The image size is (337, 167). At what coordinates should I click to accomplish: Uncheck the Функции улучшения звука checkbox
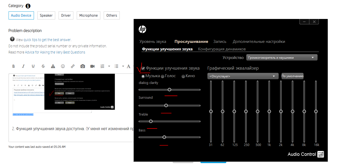[x=143, y=68]
